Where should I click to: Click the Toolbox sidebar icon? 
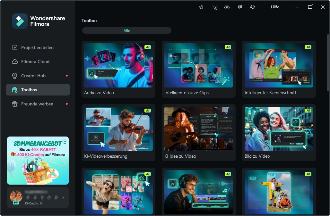15,90
